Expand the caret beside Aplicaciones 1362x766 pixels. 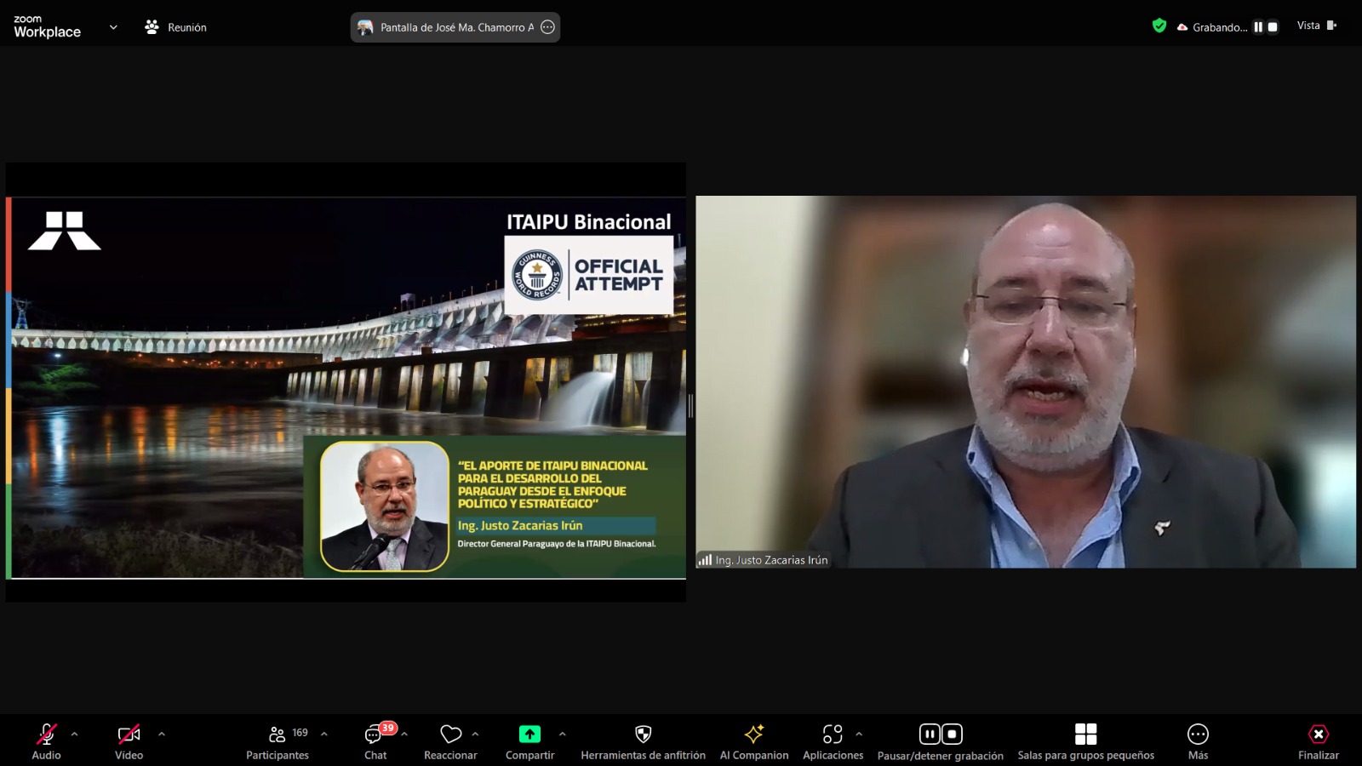[859, 734]
